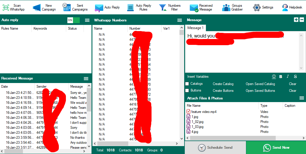Click the Send Now button
Screen dimensions: 306x154
tap(276, 148)
